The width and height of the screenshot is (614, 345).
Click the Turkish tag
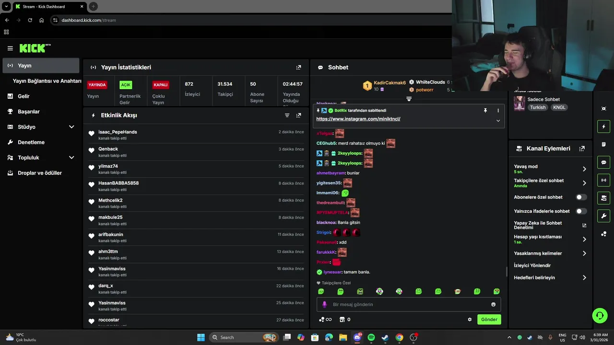click(x=538, y=107)
